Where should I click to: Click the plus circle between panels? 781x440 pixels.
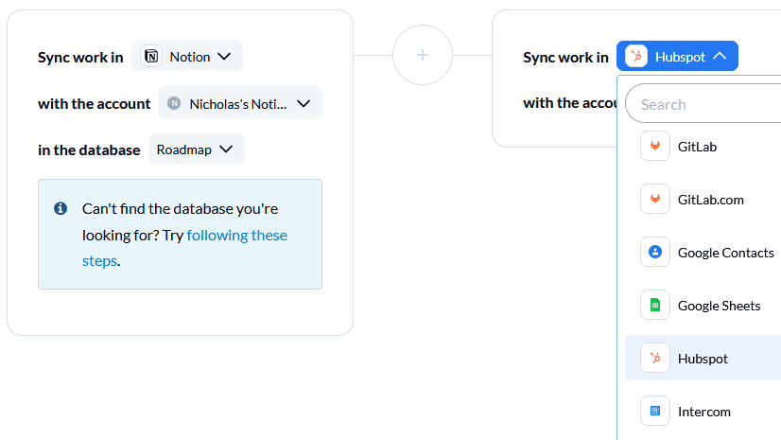pyautogui.click(x=423, y=55)
